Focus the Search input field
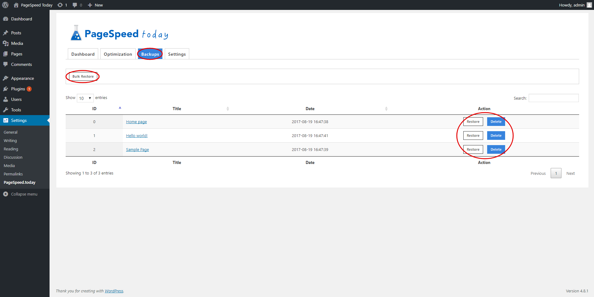Screen dimensions: 594x297 [x=553, y=98]
